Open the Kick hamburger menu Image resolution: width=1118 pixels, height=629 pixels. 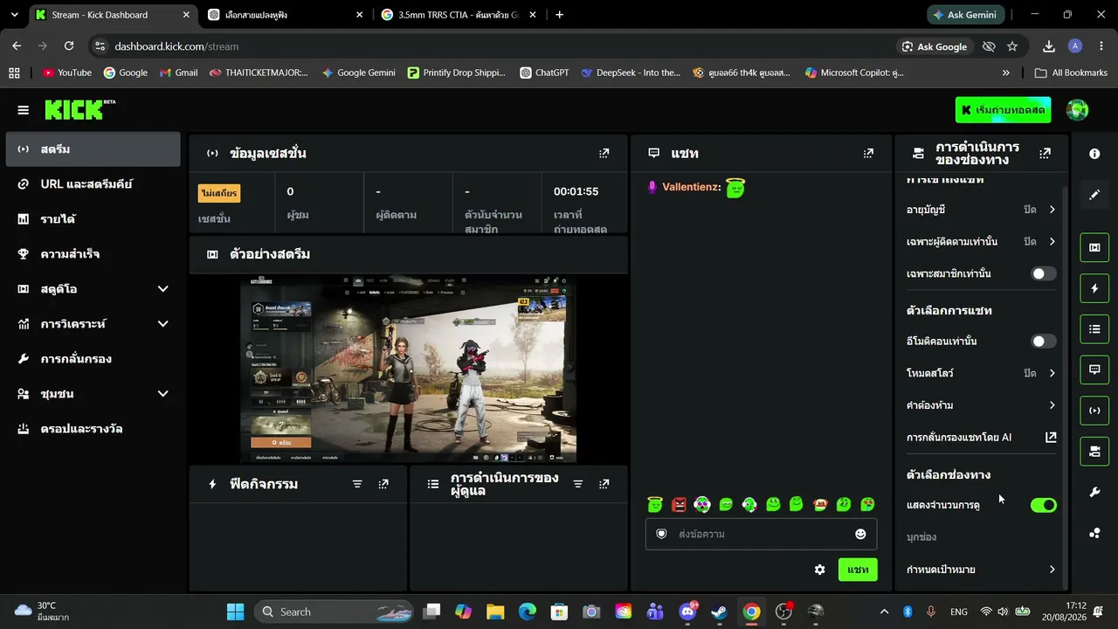tap(23, 110)
